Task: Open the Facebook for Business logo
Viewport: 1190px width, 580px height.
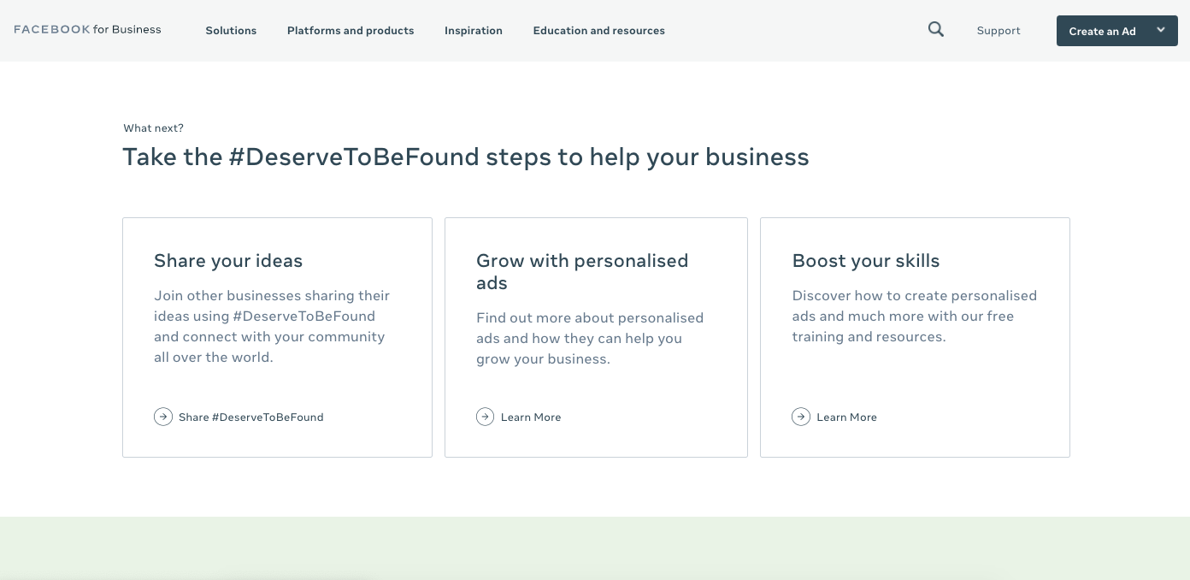Action: click(87, 29)
